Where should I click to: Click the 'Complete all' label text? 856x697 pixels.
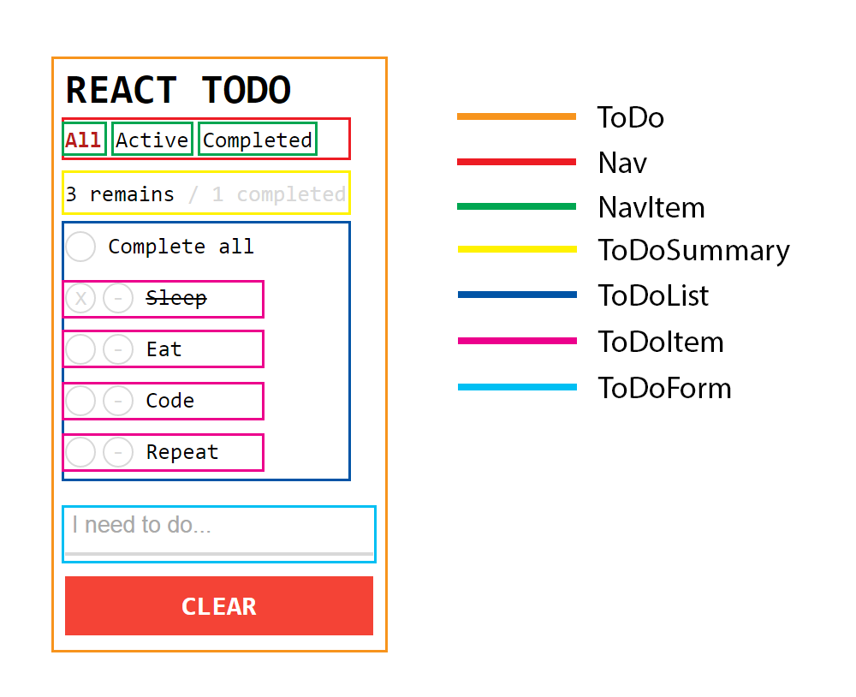181,247
